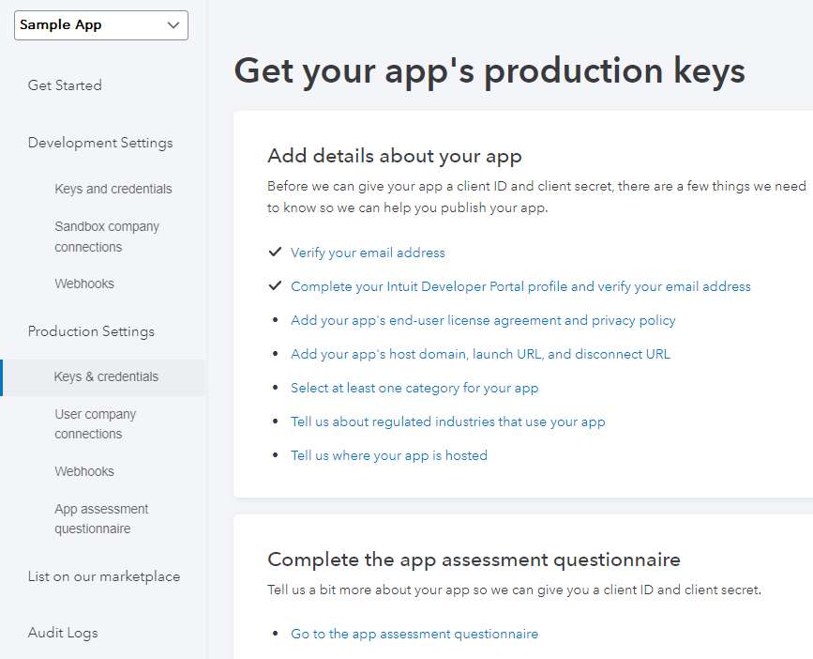Screen dimensions: 813x659
Task: Open User company connections page
Action: coord(96,423)
